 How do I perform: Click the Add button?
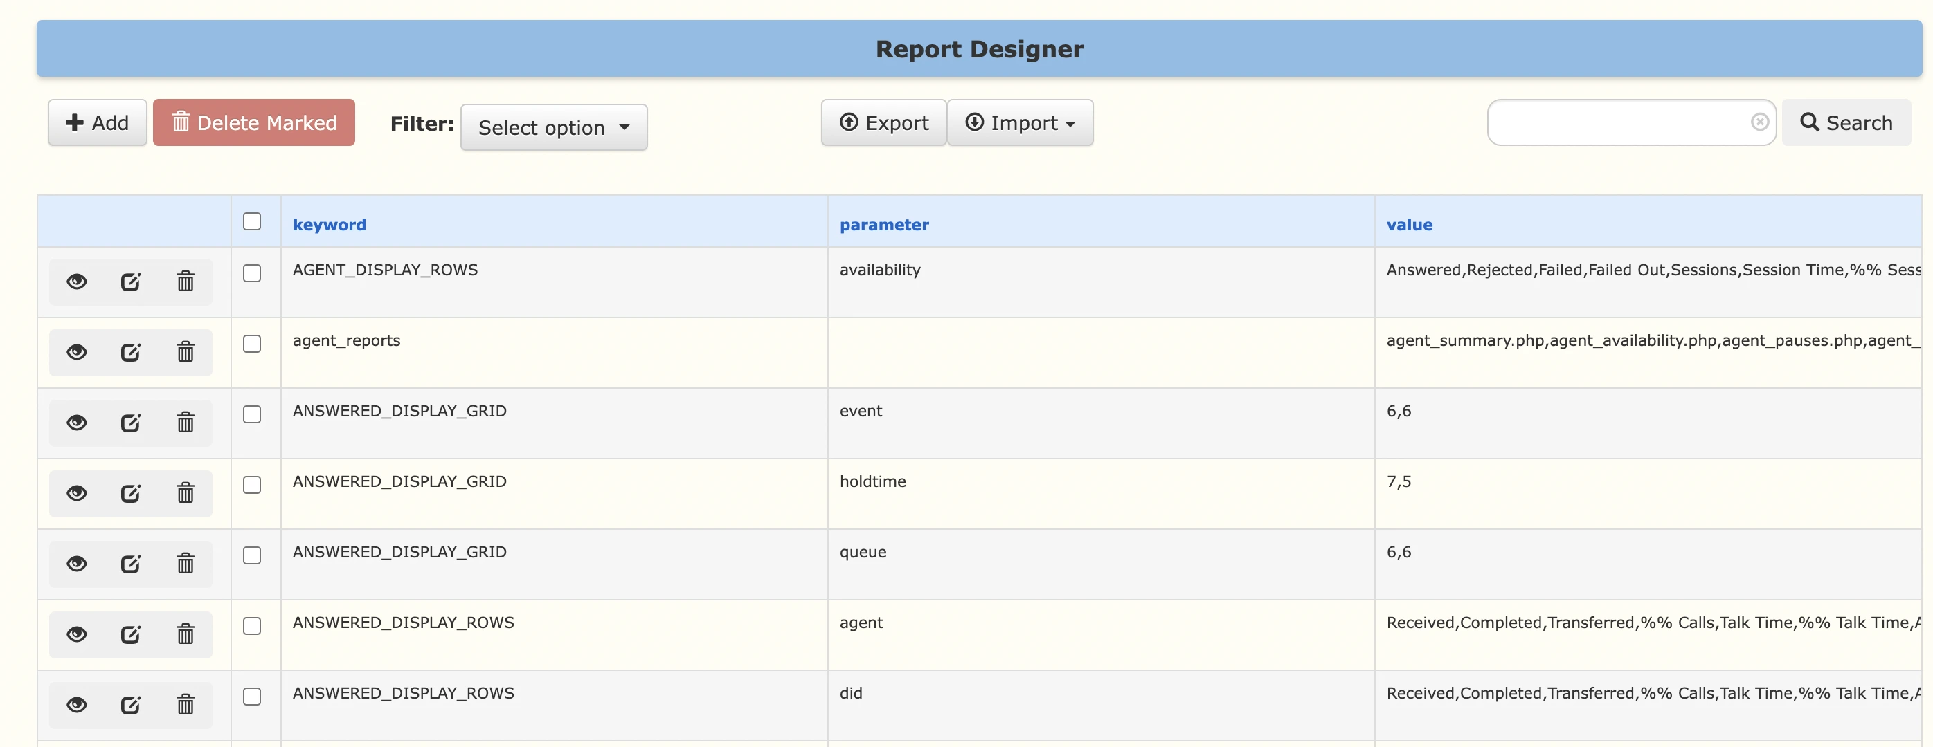point(96,122)
